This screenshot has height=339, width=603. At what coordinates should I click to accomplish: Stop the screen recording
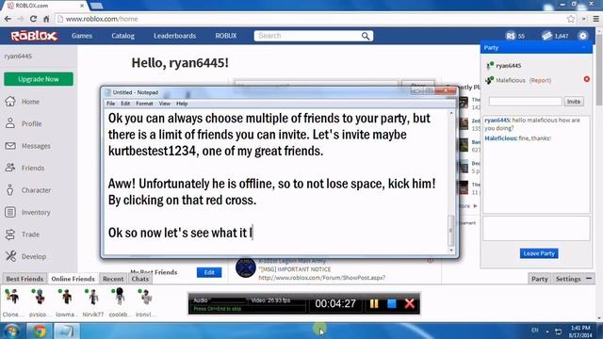click(392, 303)
